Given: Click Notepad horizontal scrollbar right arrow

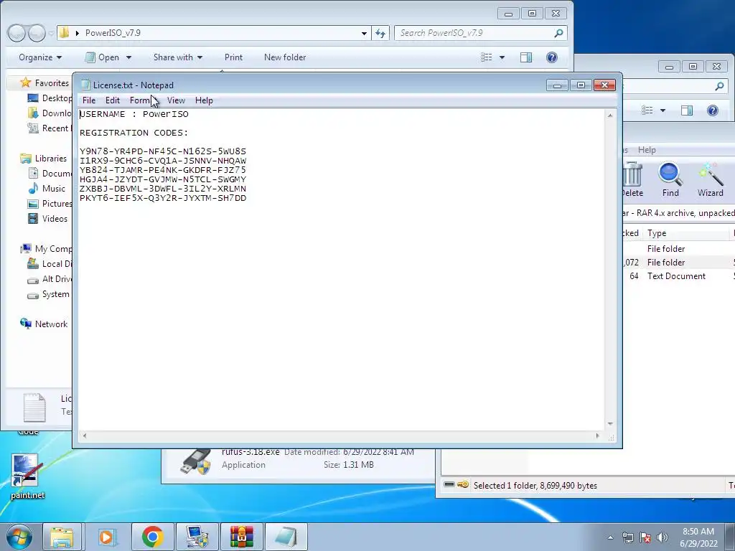Looking at the screenshot, I should click(597, 435).
